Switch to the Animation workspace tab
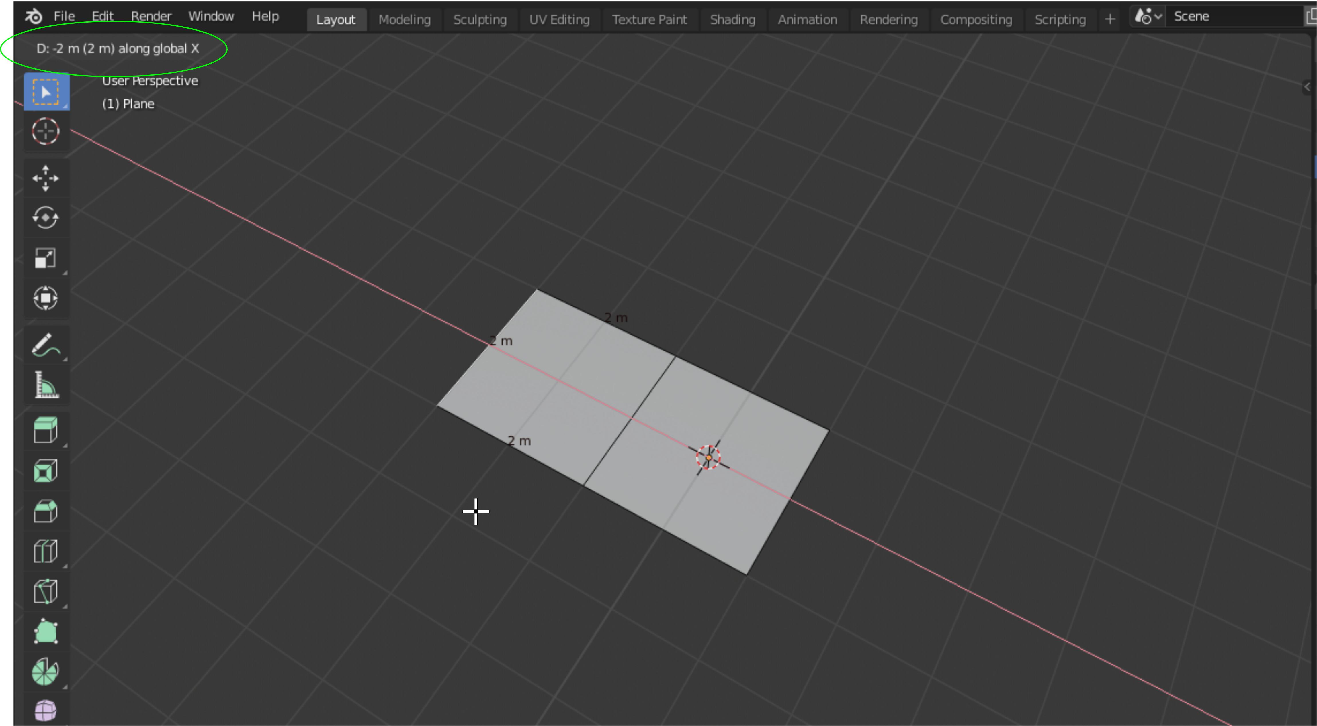The image size is (1317, 726). pyautogui.click(x=807, y=19)
